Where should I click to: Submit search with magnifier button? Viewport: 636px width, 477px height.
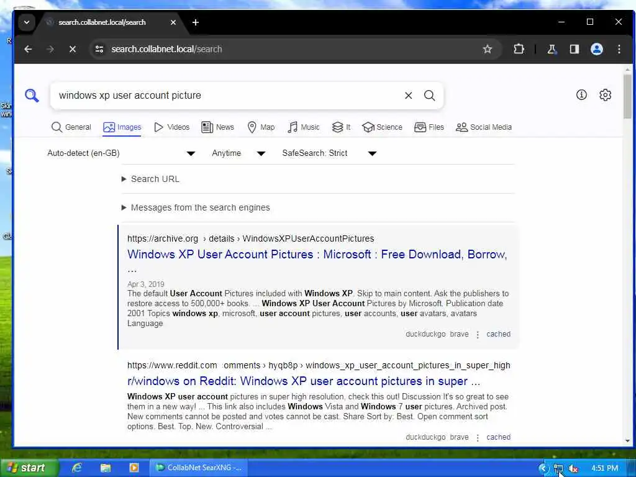tap(430, 95)
